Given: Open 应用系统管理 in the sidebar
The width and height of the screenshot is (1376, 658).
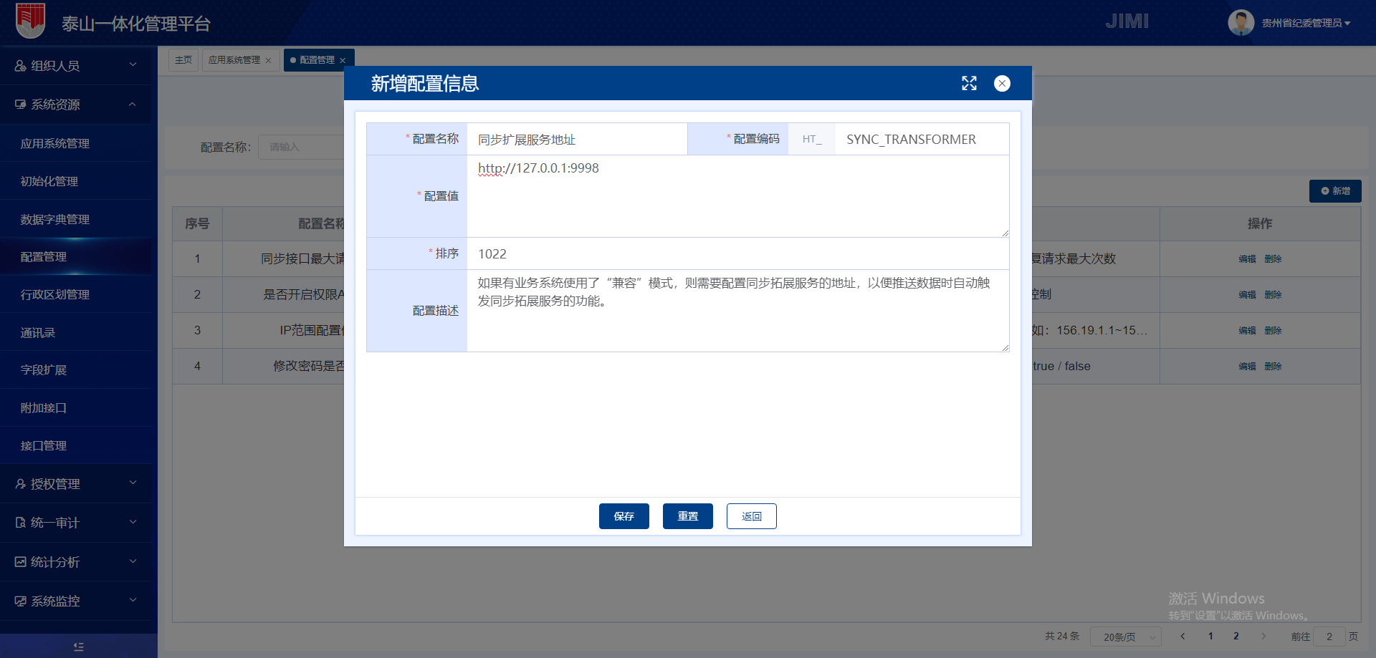Looking at the screenshot, I should point(55,143).
